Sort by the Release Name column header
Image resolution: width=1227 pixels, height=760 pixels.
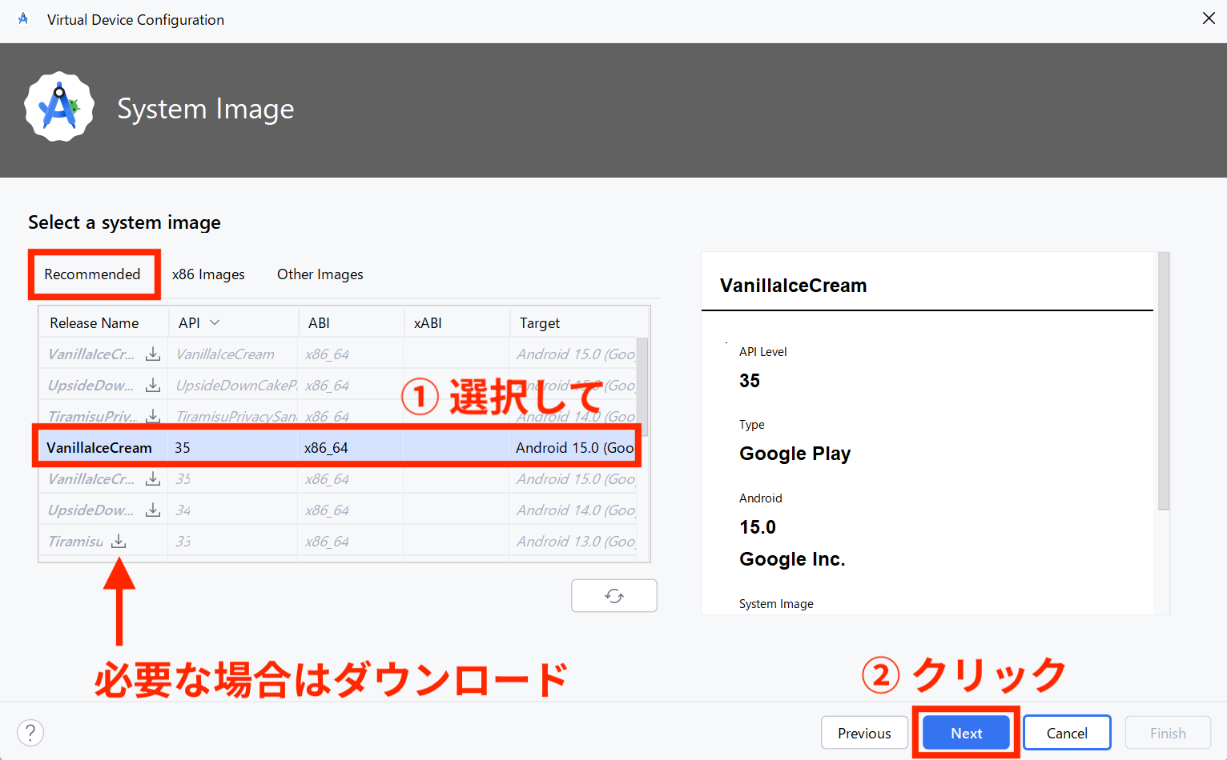pyautogui.click(x=95, y=323)
